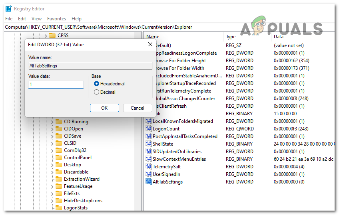The image size is (339, 215).
Task: Open the View menu
Action: point(36,19)
